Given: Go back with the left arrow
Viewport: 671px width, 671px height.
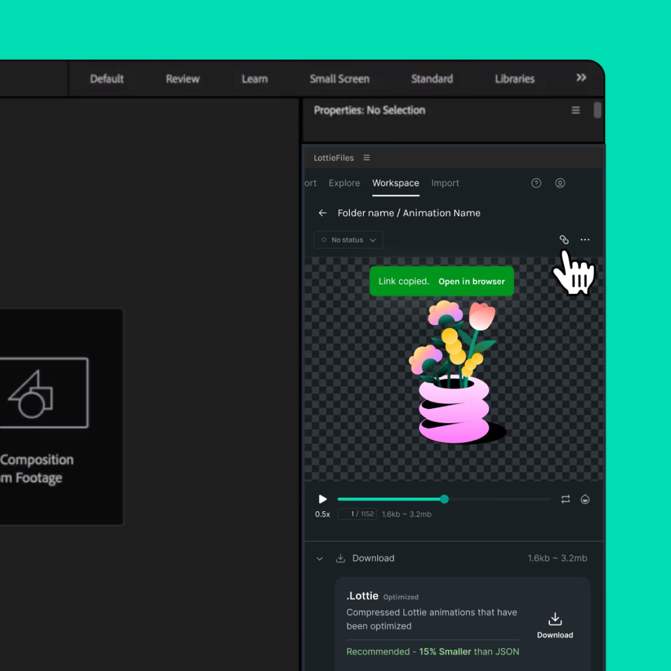Looking at the screenshot, I should (x=322, y=213).
